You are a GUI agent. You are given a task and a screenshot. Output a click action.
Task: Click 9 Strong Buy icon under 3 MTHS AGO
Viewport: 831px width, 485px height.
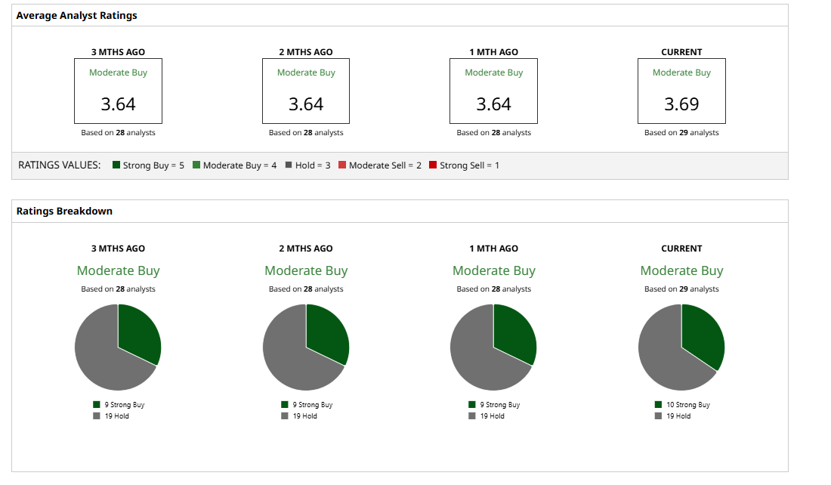[x=97, y=404]
